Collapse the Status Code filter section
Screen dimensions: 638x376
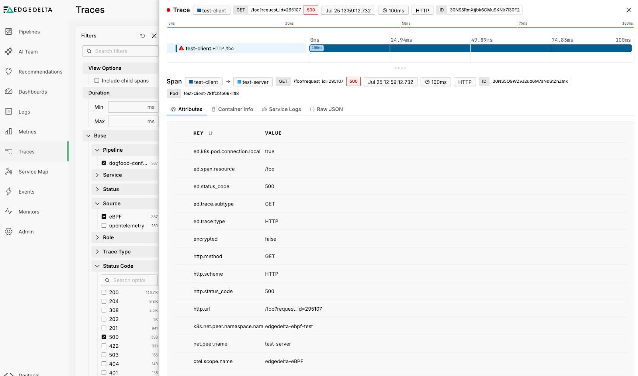pos(97,266)
